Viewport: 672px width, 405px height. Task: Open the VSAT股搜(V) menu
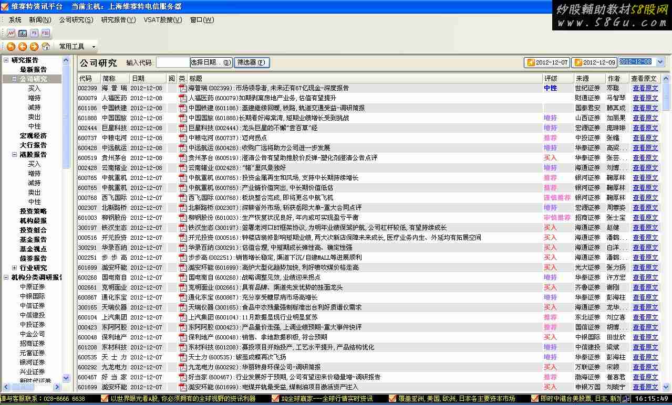pyautogui.click(x=163, y=20)
